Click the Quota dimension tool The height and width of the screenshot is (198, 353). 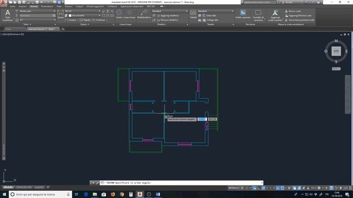click(x=60, y=14)
